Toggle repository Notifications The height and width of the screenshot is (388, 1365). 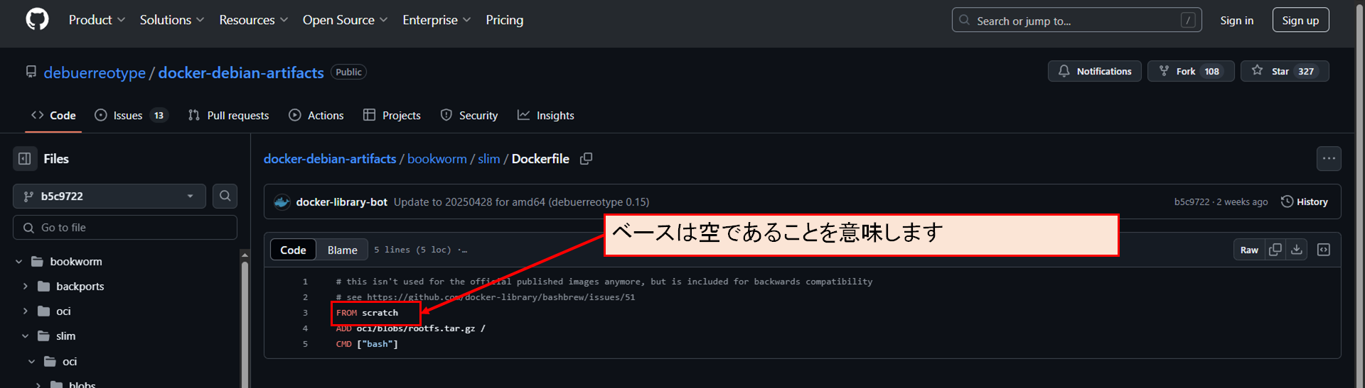1095,71
